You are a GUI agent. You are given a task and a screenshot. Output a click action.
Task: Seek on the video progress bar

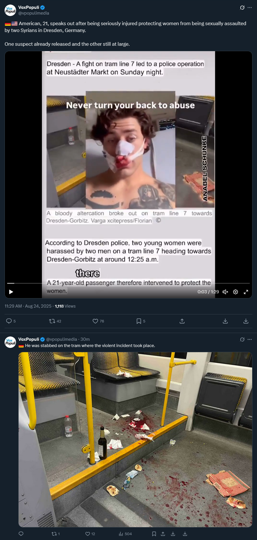point(128,283)
